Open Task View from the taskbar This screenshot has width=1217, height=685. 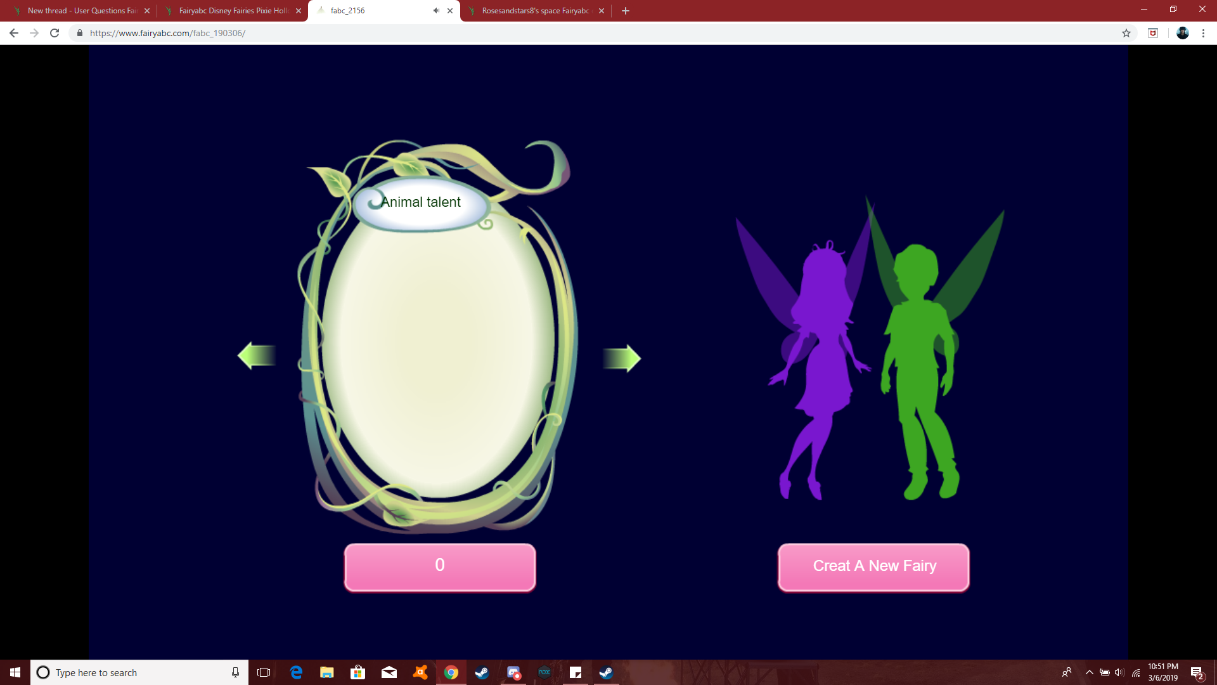tap(263, 672)
